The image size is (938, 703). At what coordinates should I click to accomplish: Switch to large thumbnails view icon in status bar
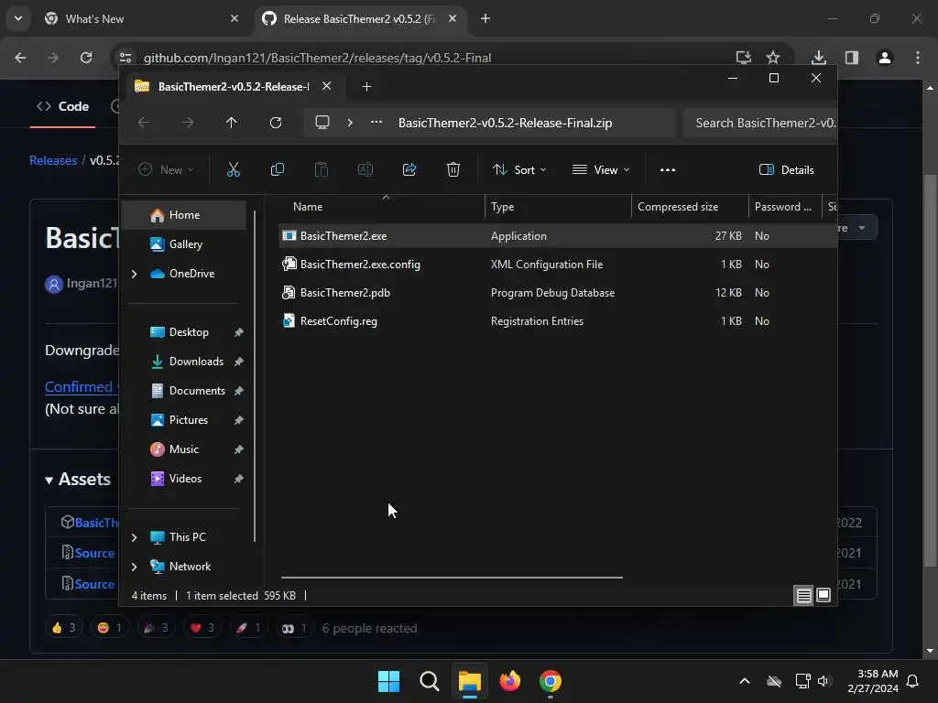coord(823,595)
